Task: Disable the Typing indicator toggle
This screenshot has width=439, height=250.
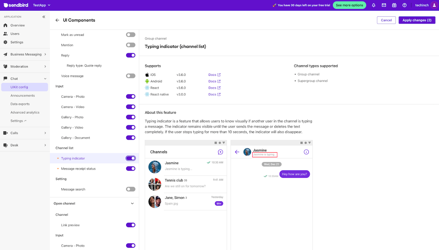Action: click(131, 158)
